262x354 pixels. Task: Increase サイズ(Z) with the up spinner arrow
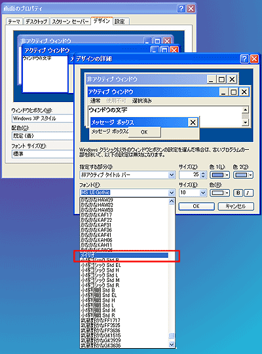click(203, 173)
